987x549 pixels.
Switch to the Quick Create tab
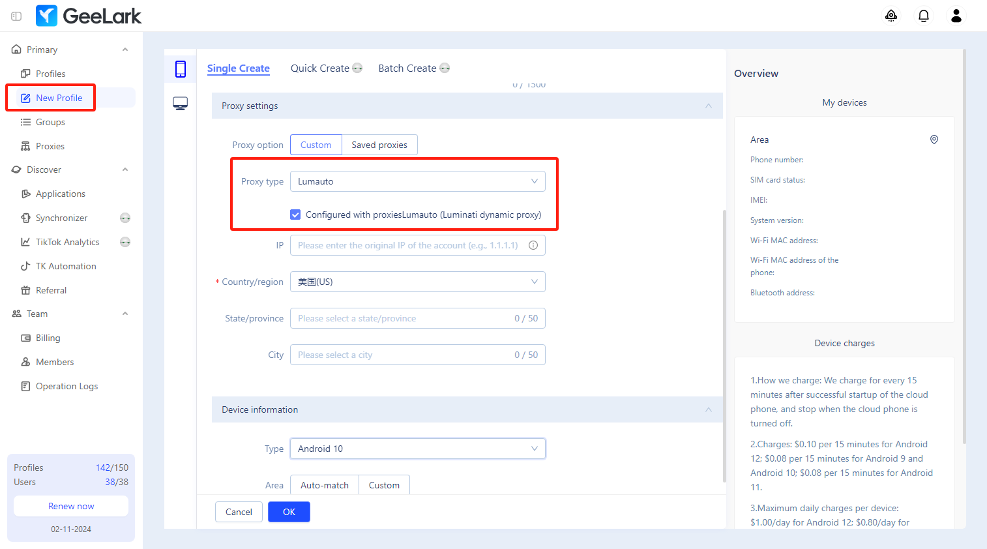(x=320, y=68)
